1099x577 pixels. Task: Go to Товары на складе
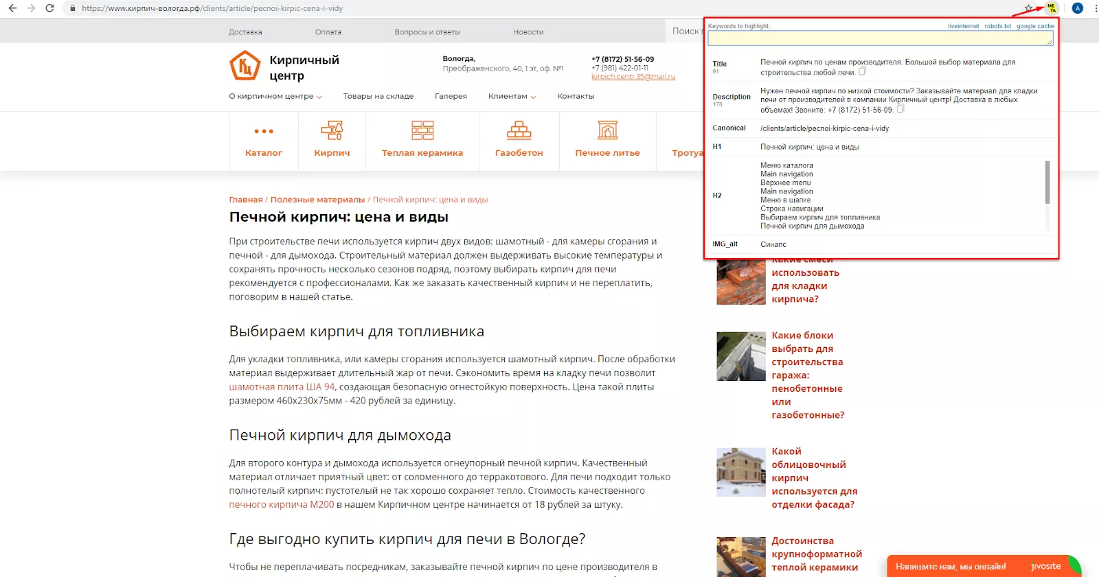[378, 97]
